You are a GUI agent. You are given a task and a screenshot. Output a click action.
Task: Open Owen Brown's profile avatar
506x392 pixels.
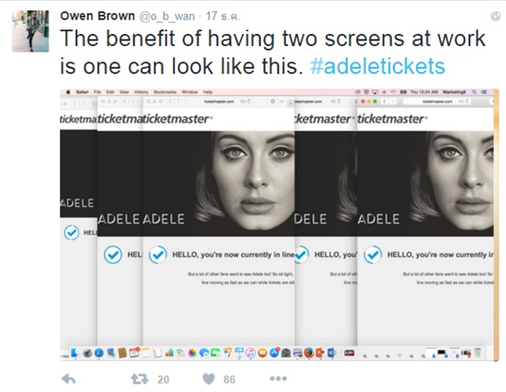click(x=30, y=31)
